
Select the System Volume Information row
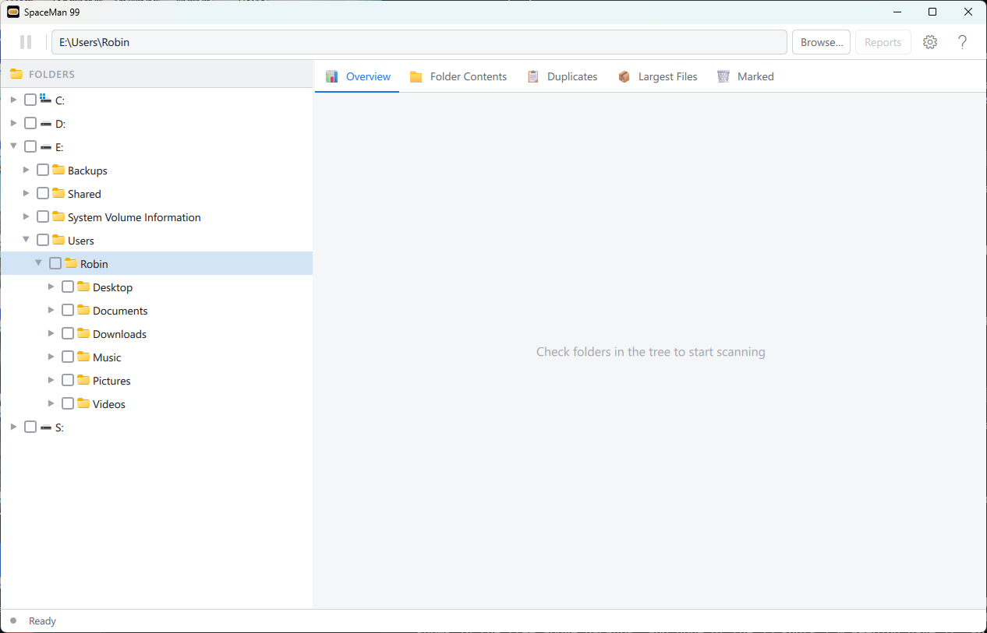tap(156, 216)
